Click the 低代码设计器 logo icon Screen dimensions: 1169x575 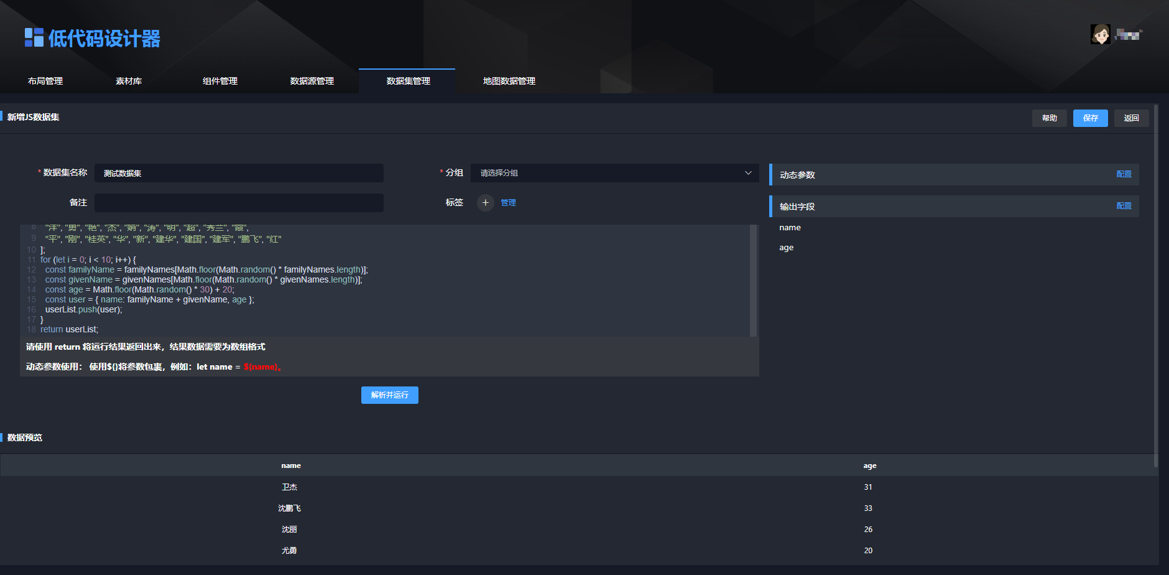pyautogui.click(x=34, y=37)
